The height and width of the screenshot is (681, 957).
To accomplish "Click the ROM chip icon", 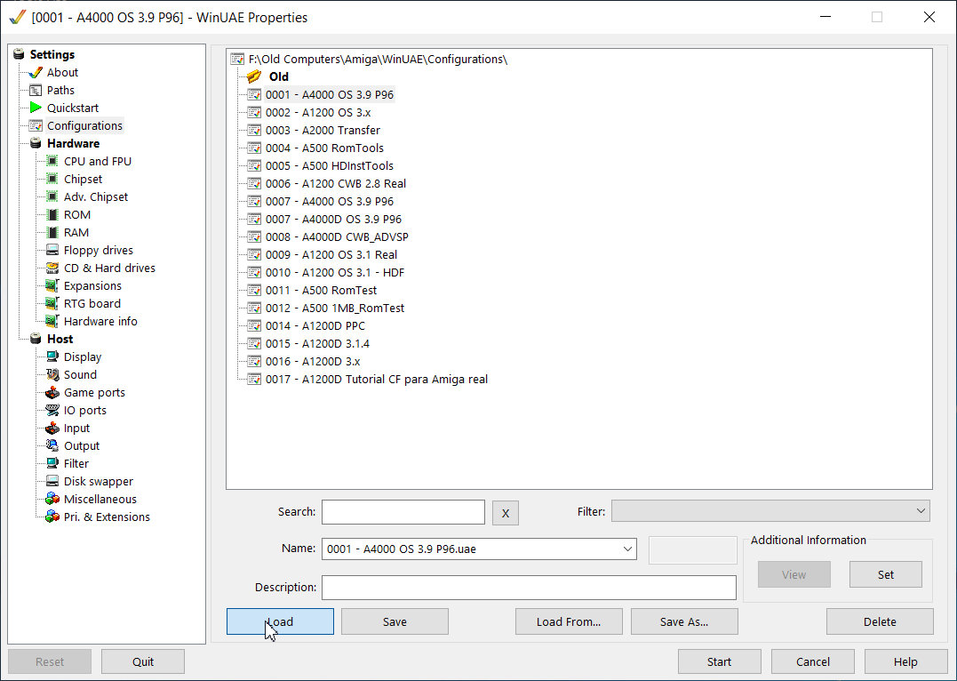I will [52, 214].
